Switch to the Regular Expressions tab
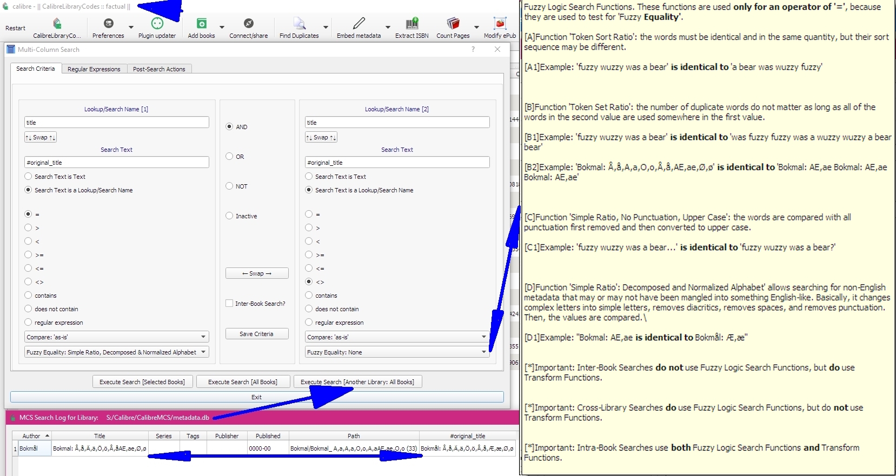 point(94,69)
